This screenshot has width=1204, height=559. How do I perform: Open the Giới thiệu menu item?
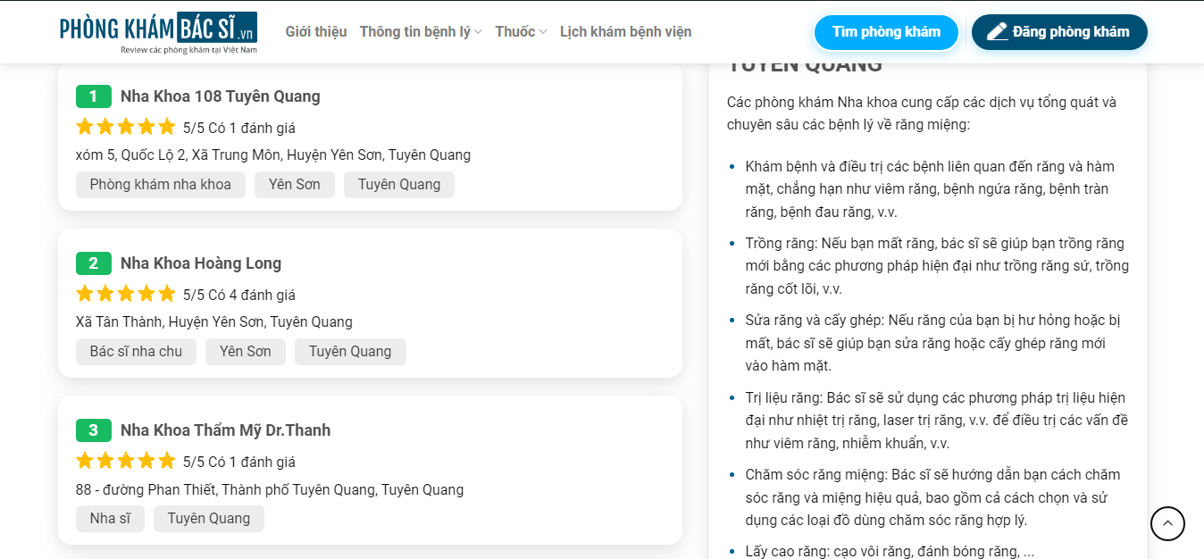316,32
